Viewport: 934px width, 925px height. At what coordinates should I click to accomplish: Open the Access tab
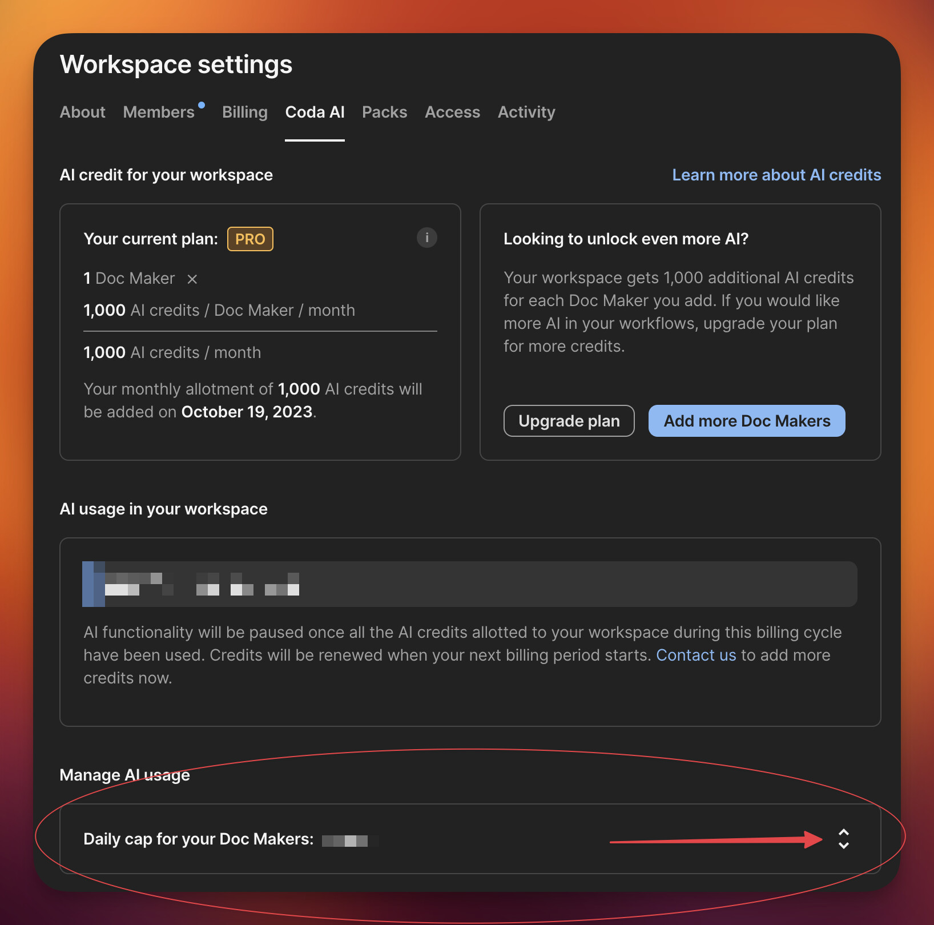point(452,112)
